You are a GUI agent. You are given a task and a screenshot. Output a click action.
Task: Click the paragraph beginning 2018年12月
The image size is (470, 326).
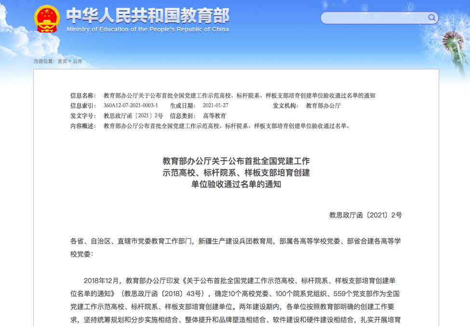click(235, 300)
